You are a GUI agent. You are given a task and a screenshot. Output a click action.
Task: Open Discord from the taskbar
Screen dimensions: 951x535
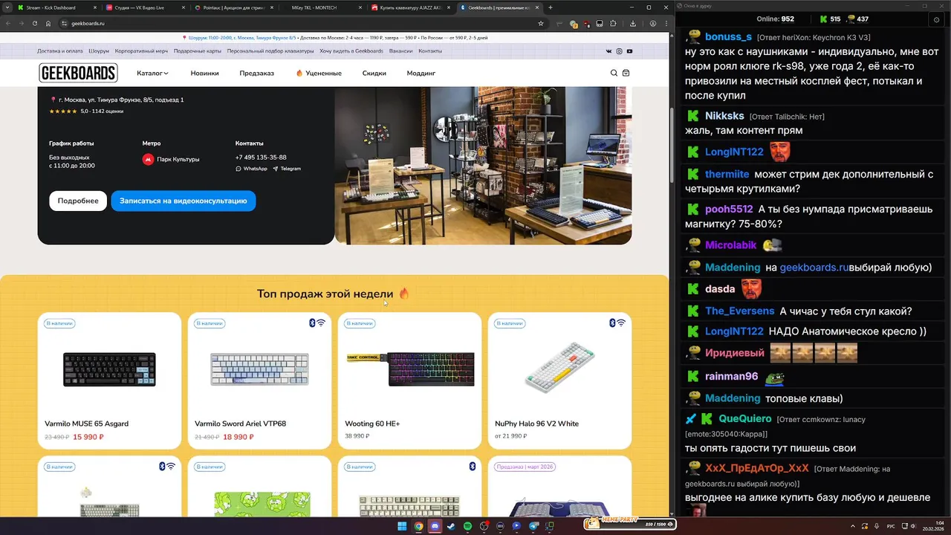tap(435, 526)
